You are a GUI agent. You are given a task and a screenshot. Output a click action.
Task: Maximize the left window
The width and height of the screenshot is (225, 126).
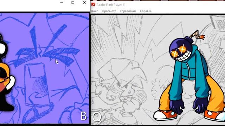click(73, 2)
